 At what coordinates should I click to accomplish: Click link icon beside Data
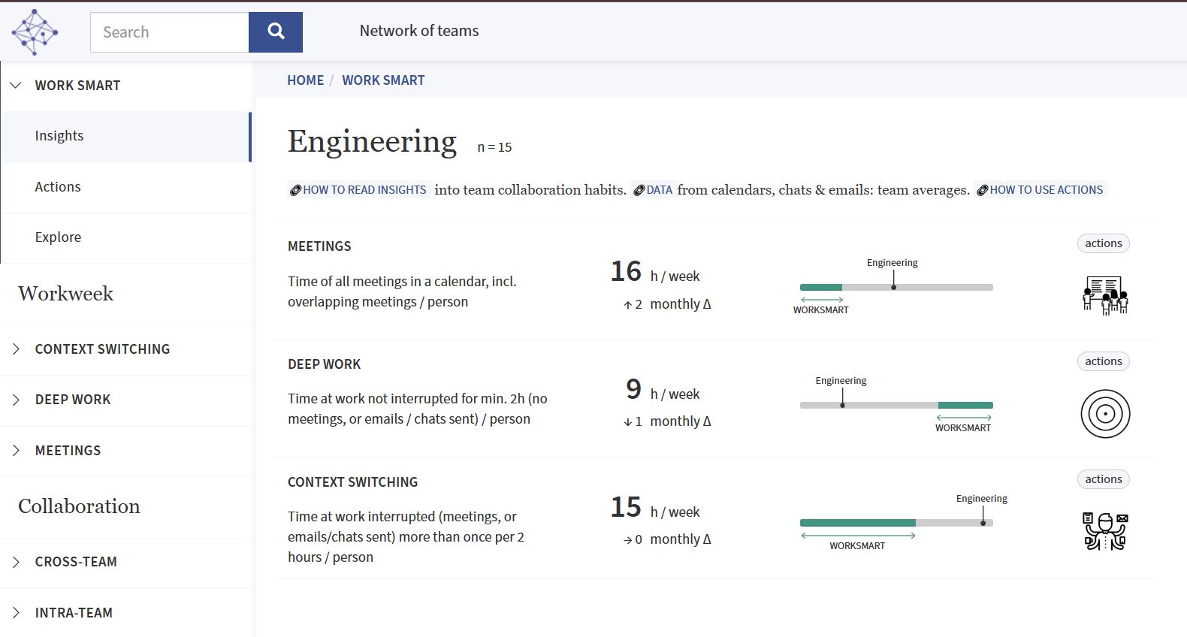click(639, 190)
